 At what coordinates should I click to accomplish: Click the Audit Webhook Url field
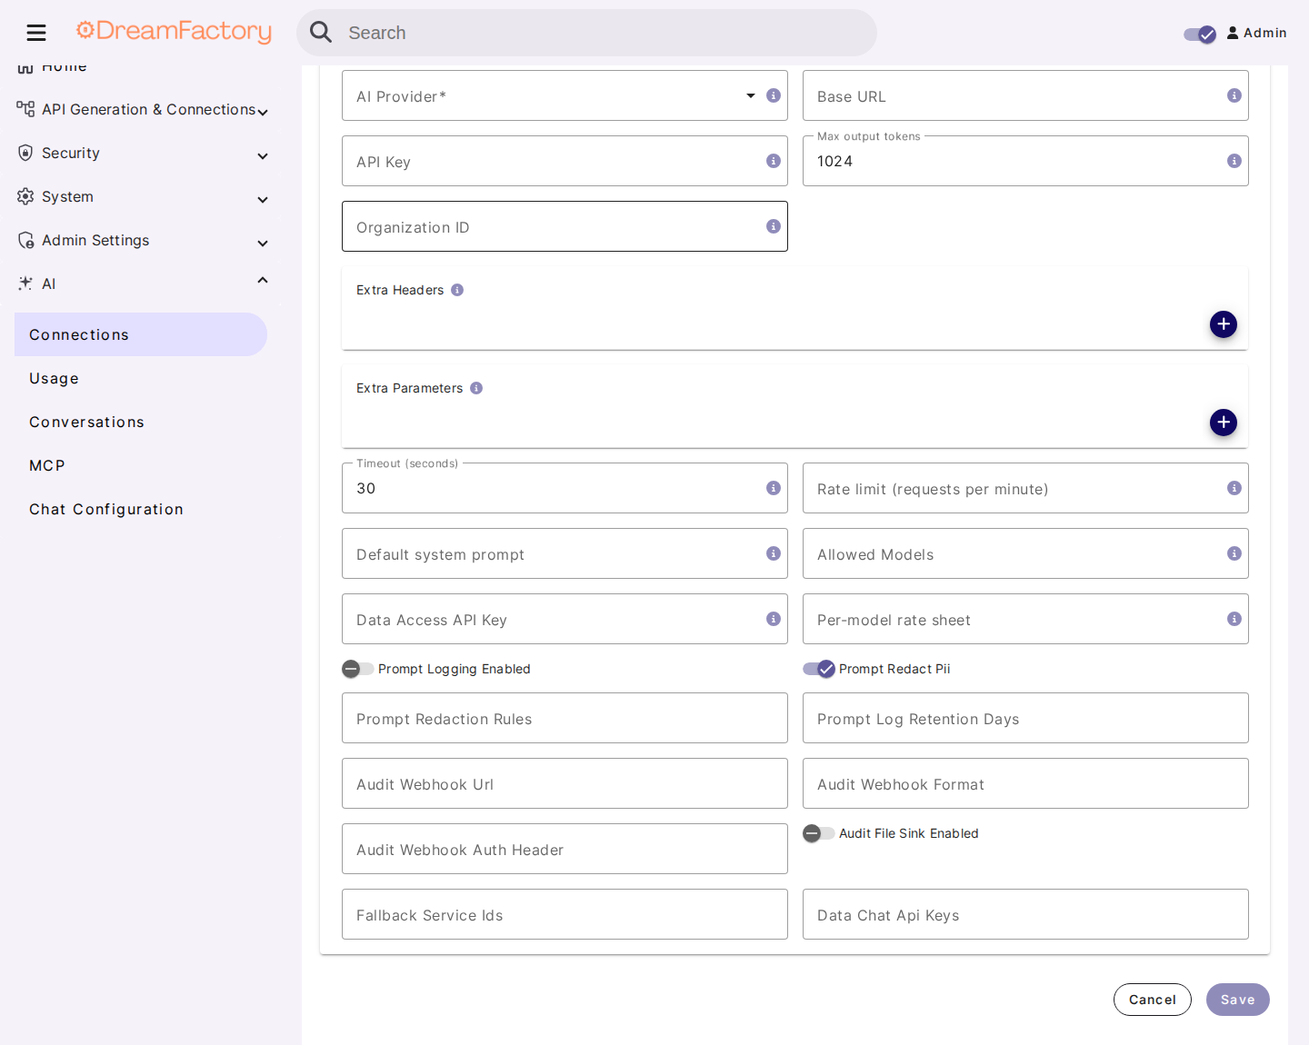(565, 783)
